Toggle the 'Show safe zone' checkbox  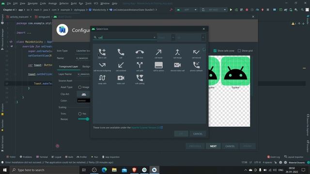point(215,51)
